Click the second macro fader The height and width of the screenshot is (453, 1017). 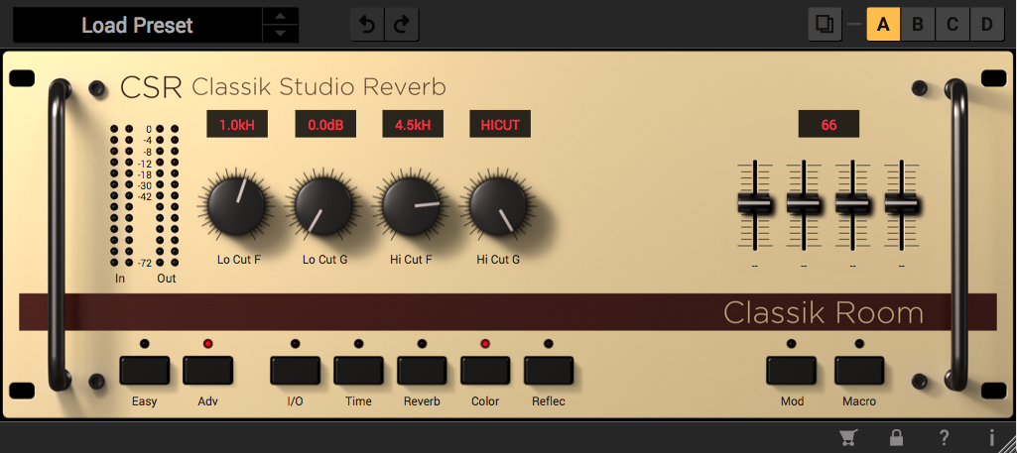point(803,205)
